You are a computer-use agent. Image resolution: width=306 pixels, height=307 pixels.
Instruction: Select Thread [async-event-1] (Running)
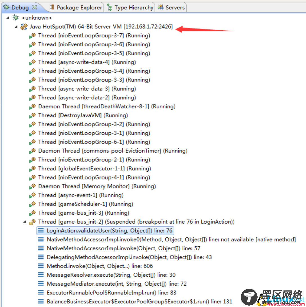(81, 195)
